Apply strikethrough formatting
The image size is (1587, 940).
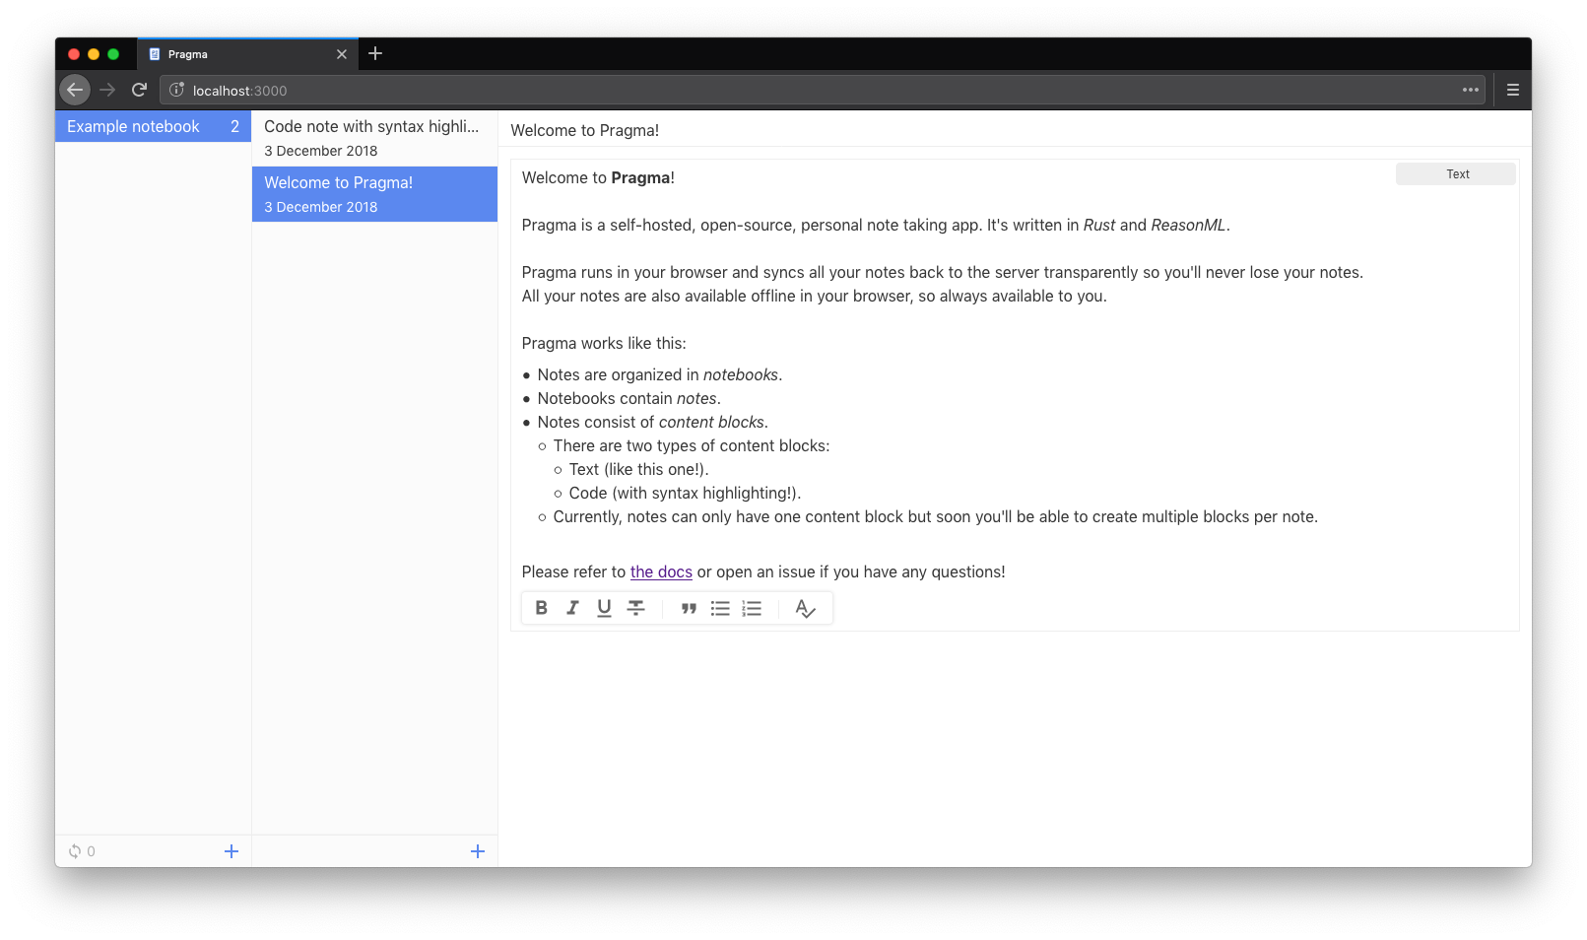636,608
